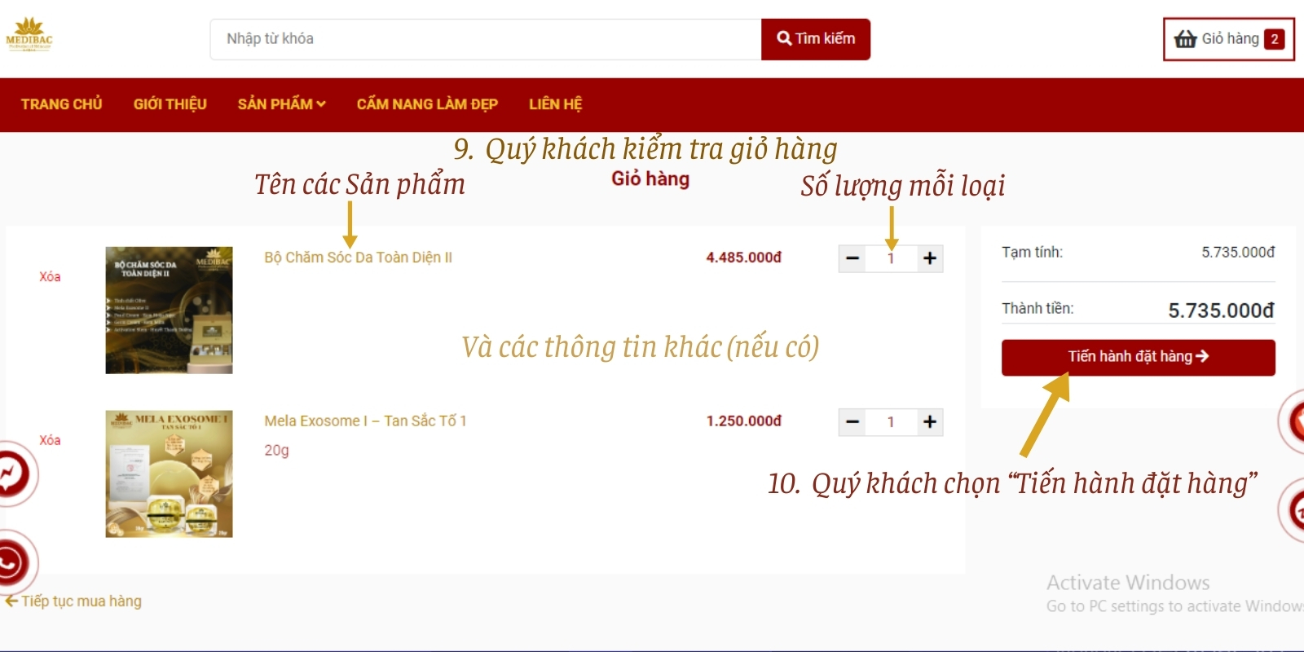Click the Tìm kiếm search button

point(816,39)
